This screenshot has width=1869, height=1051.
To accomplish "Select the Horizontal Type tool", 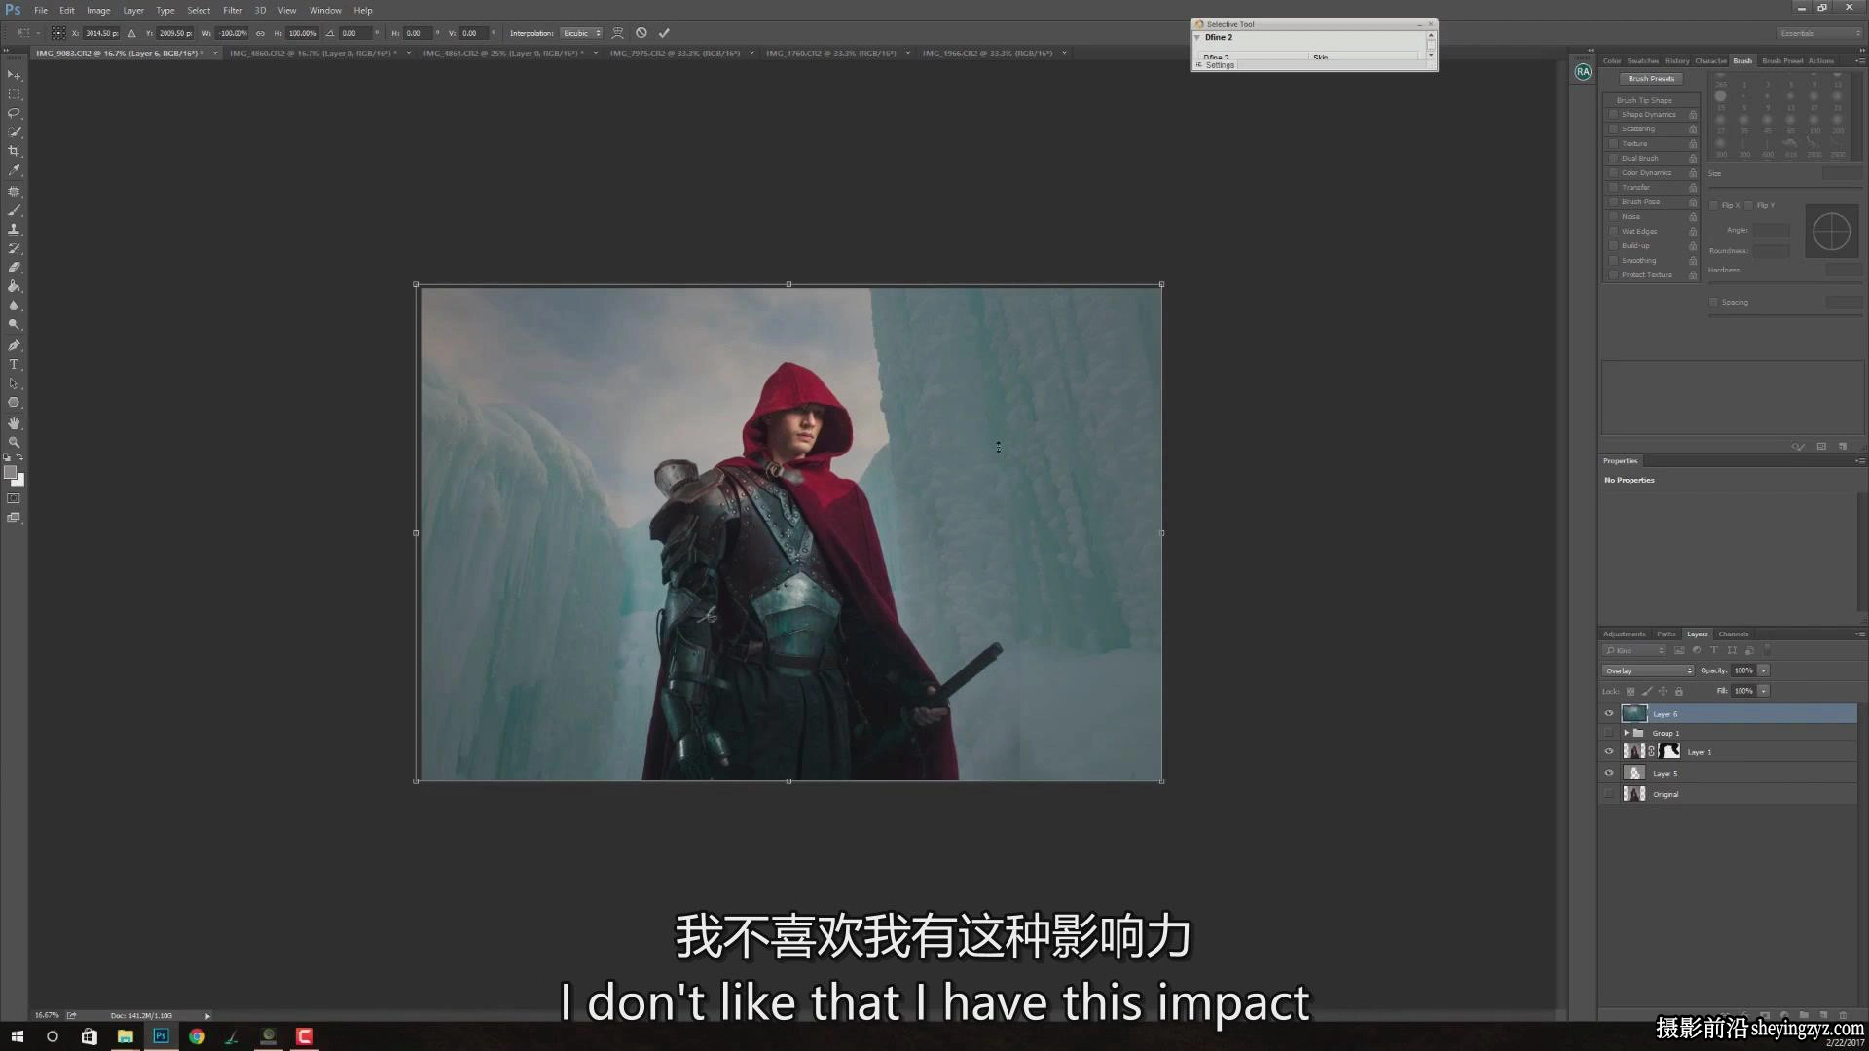I will [x=14, y=365].
